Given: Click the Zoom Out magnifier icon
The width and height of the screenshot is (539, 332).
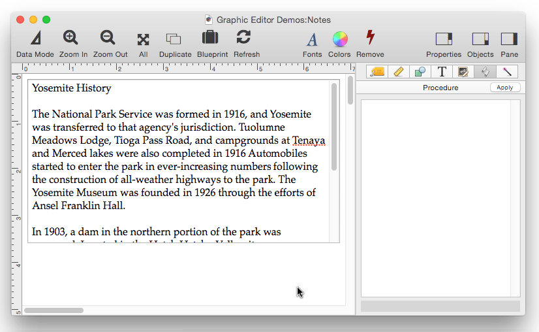Looking at the screenshot, I should pos(108,39).
